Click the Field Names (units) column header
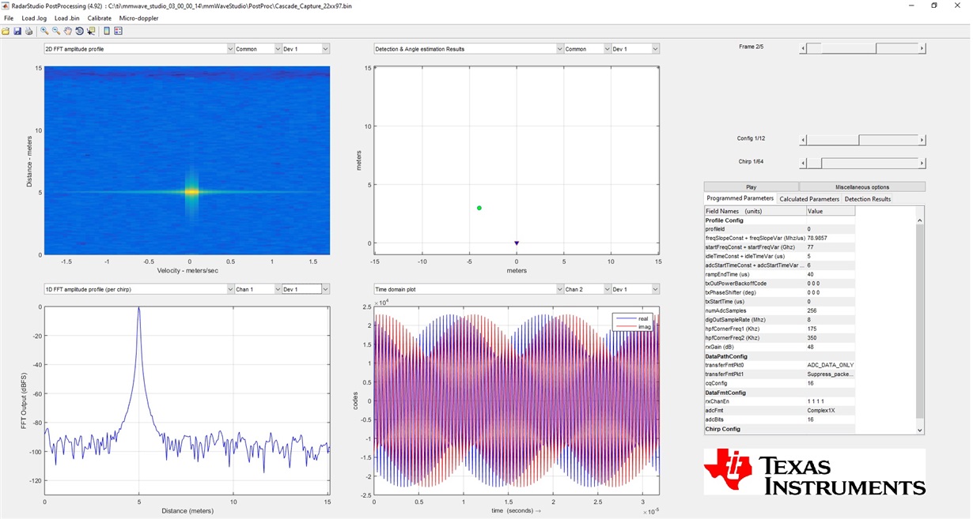The width and height of the screenshot is (973, 519). tap(755, 211)
